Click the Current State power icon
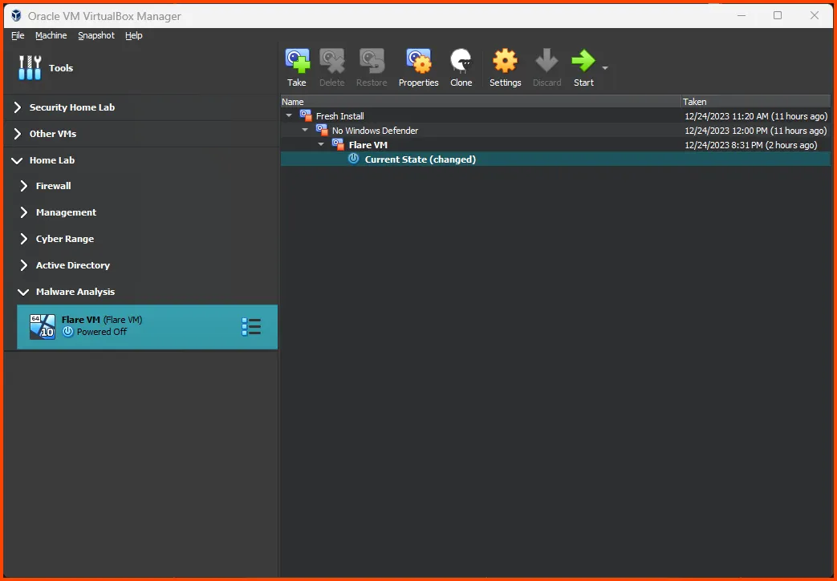 click(353, 159)
